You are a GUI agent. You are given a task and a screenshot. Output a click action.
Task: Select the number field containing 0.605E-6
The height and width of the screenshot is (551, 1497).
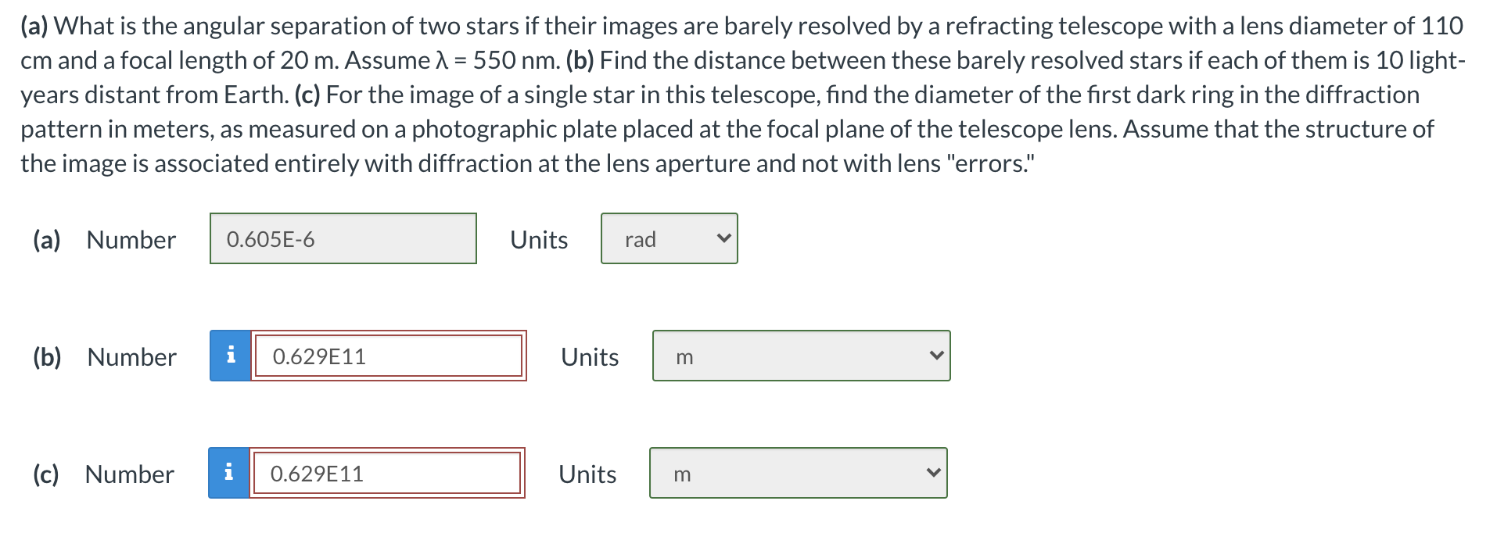point(343,238)
